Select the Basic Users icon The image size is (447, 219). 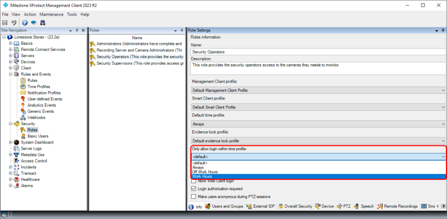point(23,136)
